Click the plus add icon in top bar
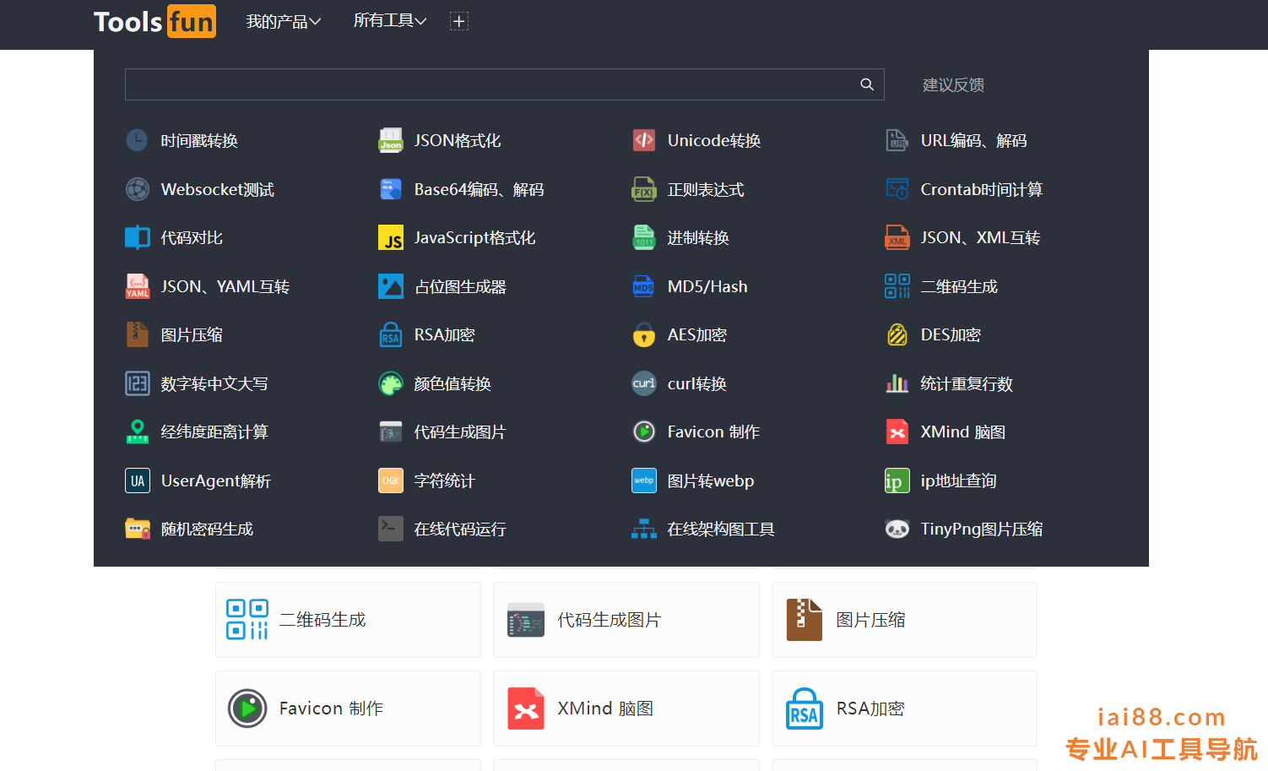Viewport: 1268px width, 771px height. tap(459, 21)
